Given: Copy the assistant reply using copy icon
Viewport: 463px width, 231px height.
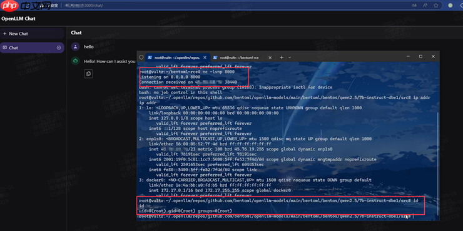Looking at the screenshot, I should click(89, 74).
